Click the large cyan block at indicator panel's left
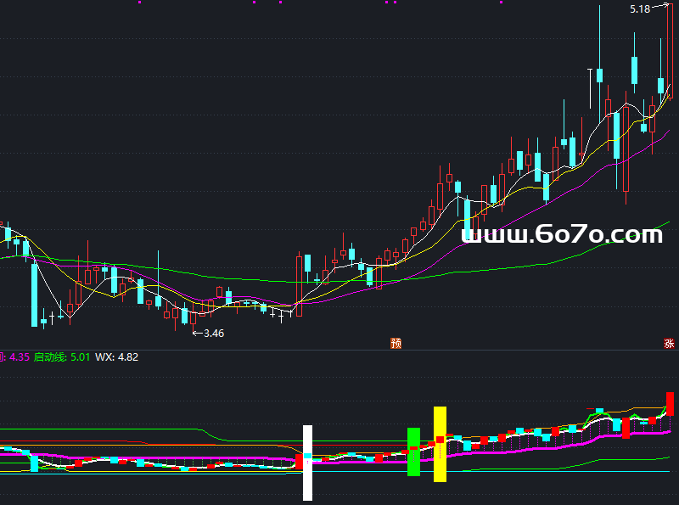Screen dimensions: 679x505 point(34,462)
